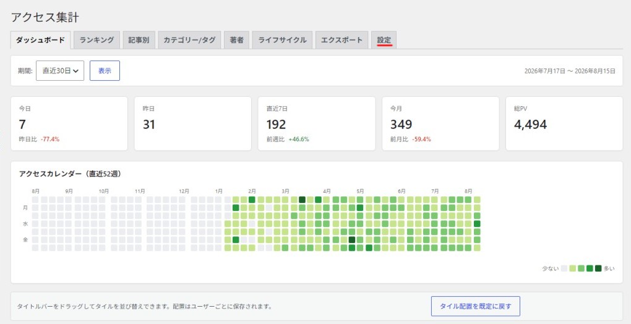The height and width of the screenshot is (324, 631).
Task: Click the -77.4% 昨日比 value
Action: click(x=50, y=139)
